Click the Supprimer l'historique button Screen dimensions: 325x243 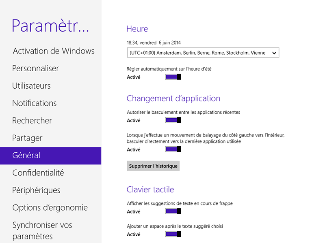click(152, 166)
